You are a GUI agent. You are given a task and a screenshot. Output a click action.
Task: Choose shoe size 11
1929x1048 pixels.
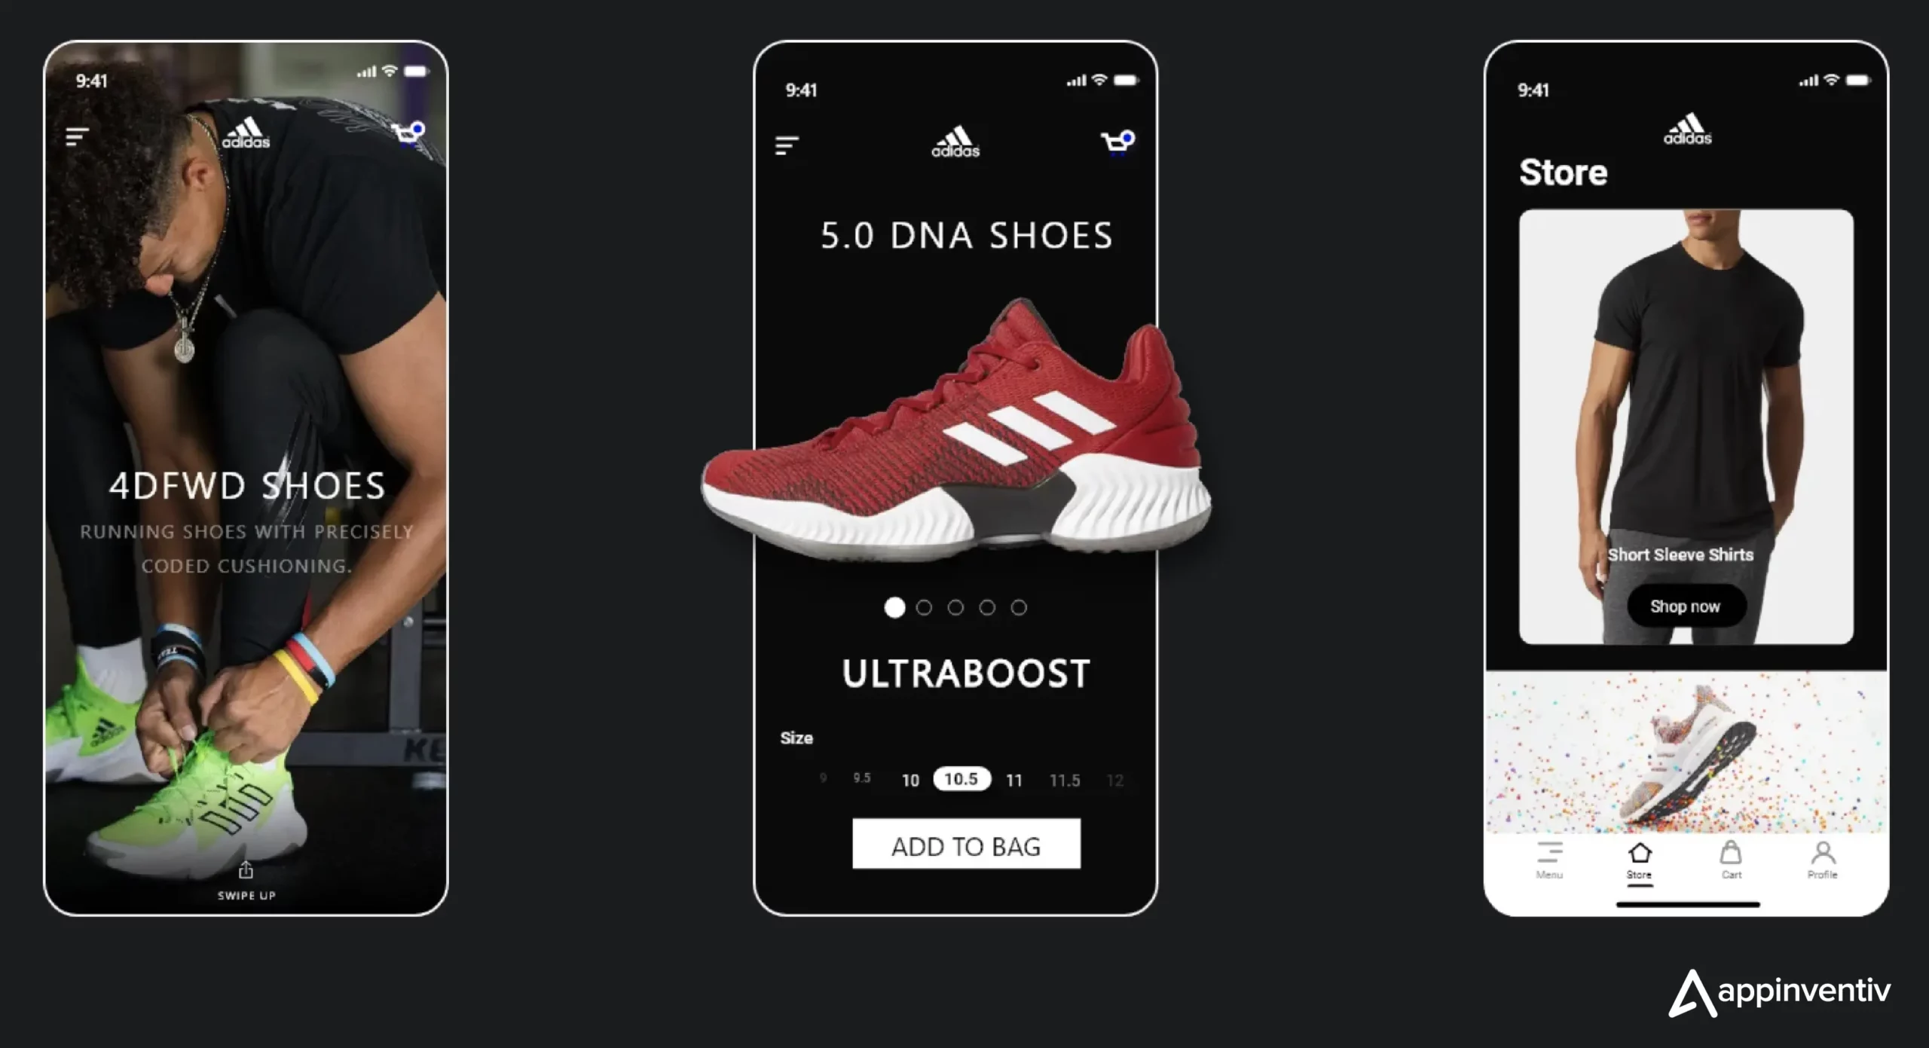(1014, 781)
